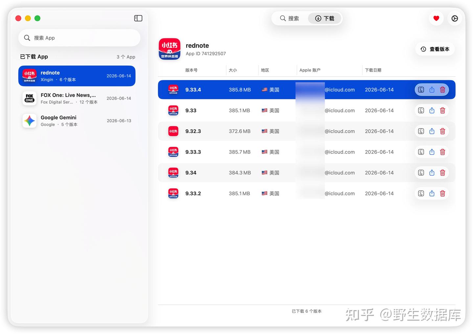Image resolution: width=473 pixels, height=334 pixels.
Task: Share the version 9.33.2 file
Action: click(x=432, y=193)
